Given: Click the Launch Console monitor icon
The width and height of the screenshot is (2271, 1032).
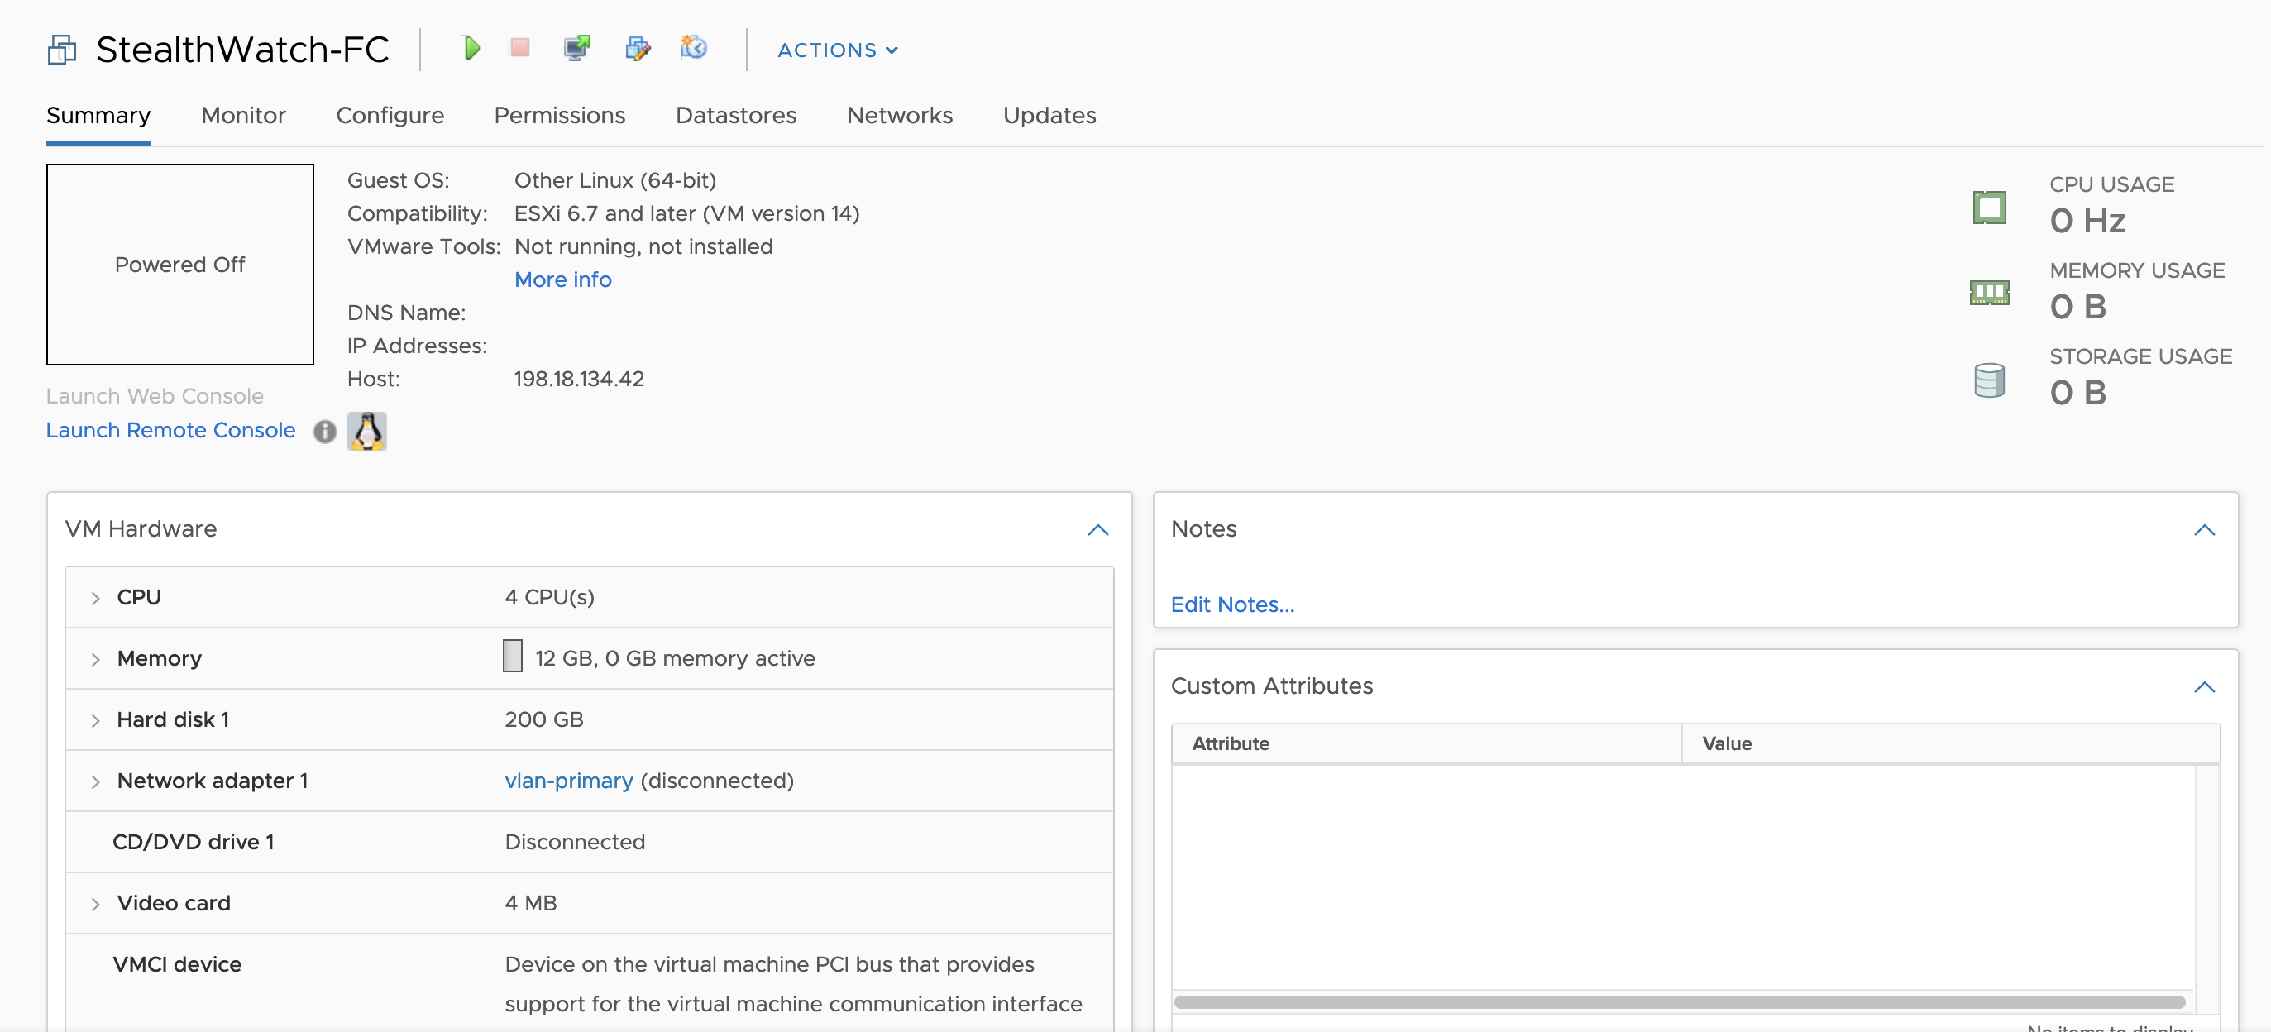Looking at the screenshot, I should (577, 48).
